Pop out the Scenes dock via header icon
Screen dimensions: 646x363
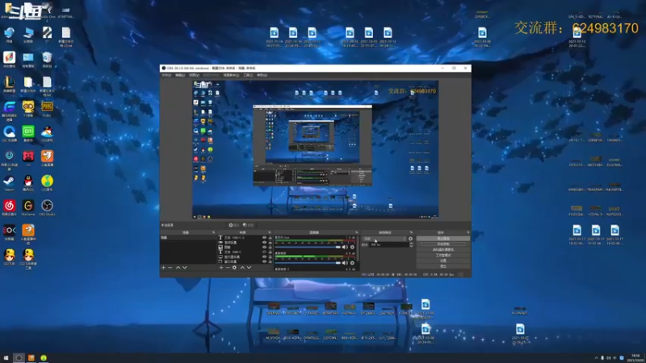coord(213,232)
